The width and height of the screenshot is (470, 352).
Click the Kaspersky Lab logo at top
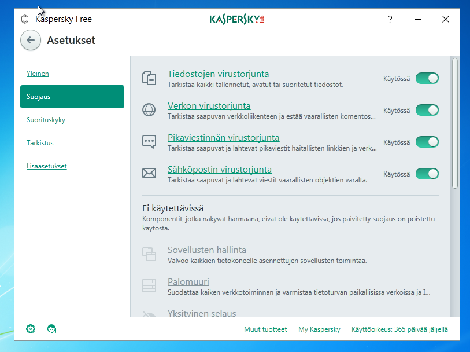coord(237,19)
